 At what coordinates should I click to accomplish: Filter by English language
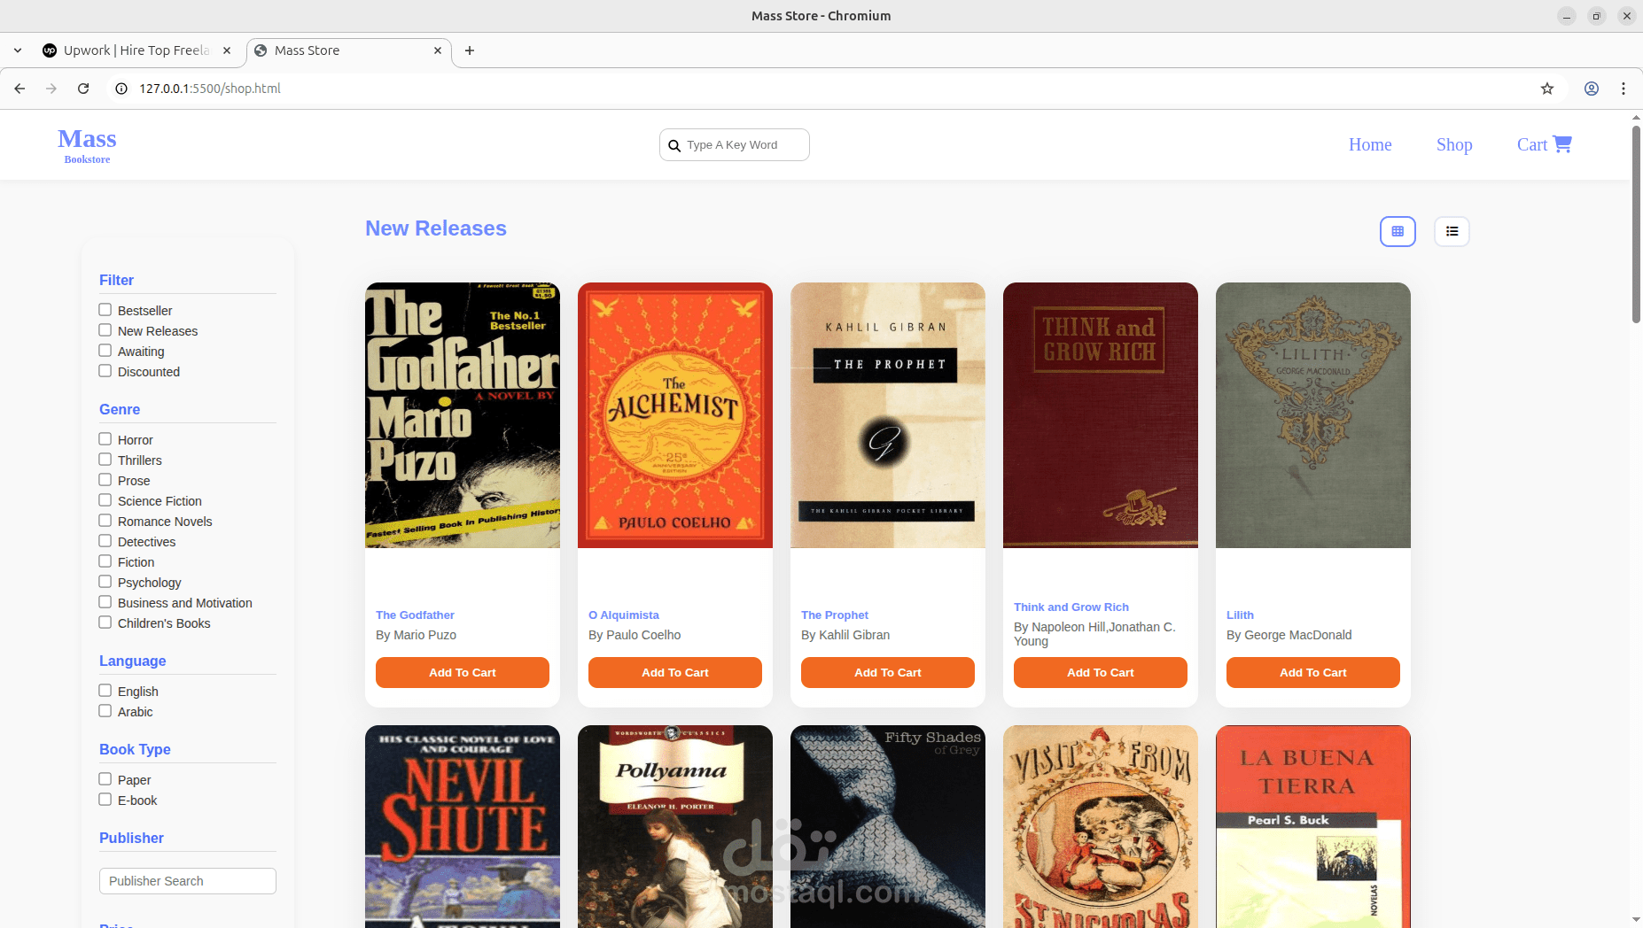(x=105, y=691)
